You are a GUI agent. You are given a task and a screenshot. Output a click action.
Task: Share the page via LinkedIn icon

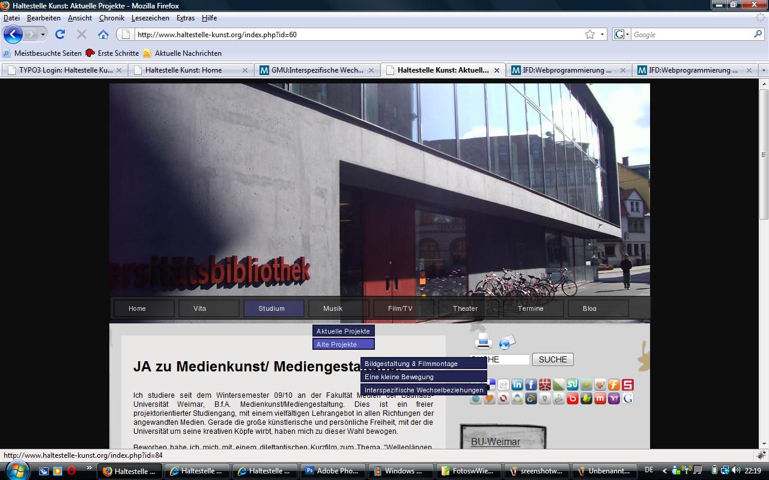(x=517, y=385)
